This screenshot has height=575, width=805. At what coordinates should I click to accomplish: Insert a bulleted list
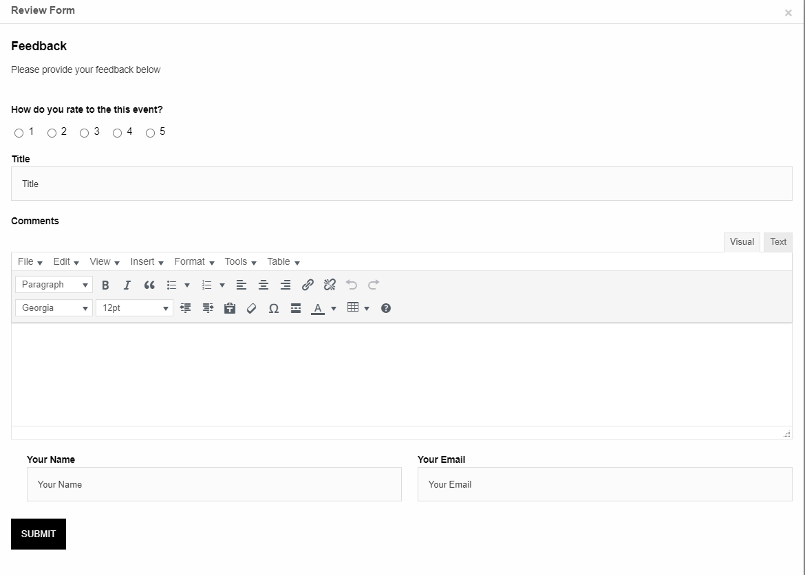tap(171, 285)
